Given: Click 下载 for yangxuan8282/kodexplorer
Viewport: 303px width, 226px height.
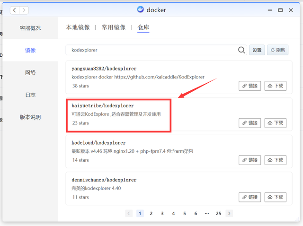Looking at the screenshot, I should pyautogui.click(x=276, y=86).
